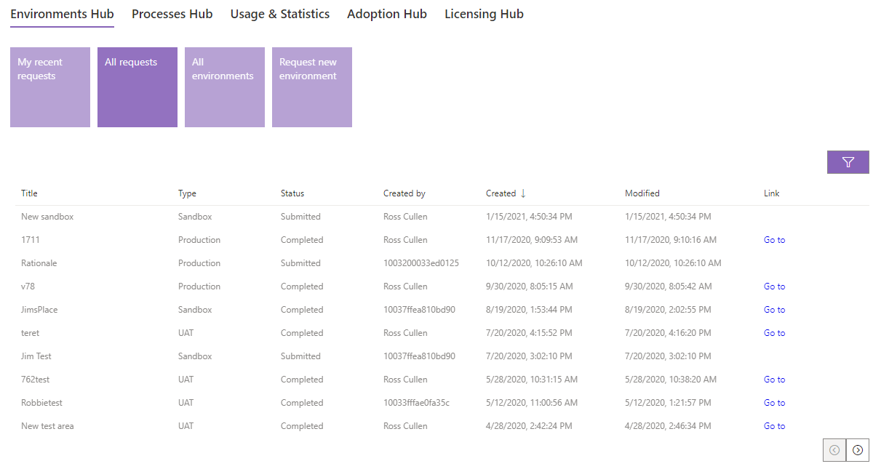Viewport: 889px width, 469px height.
Task: Click Ross Cullen in 762test row
Action: (x=405, y=380)
